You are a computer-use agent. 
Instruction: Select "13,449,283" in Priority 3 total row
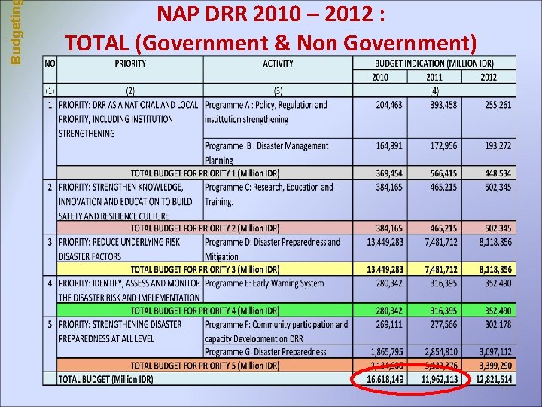(385, 269)
